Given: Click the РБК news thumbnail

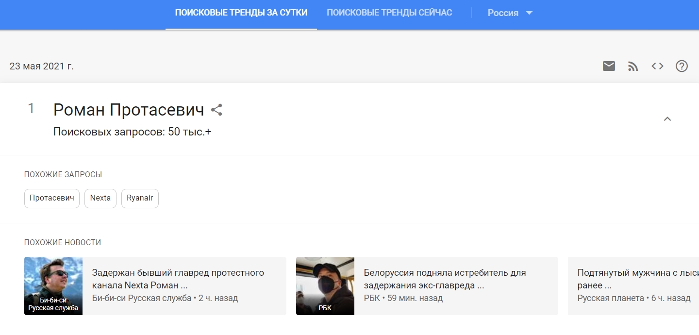Looking at the screenshot, I should pos(325,285).
